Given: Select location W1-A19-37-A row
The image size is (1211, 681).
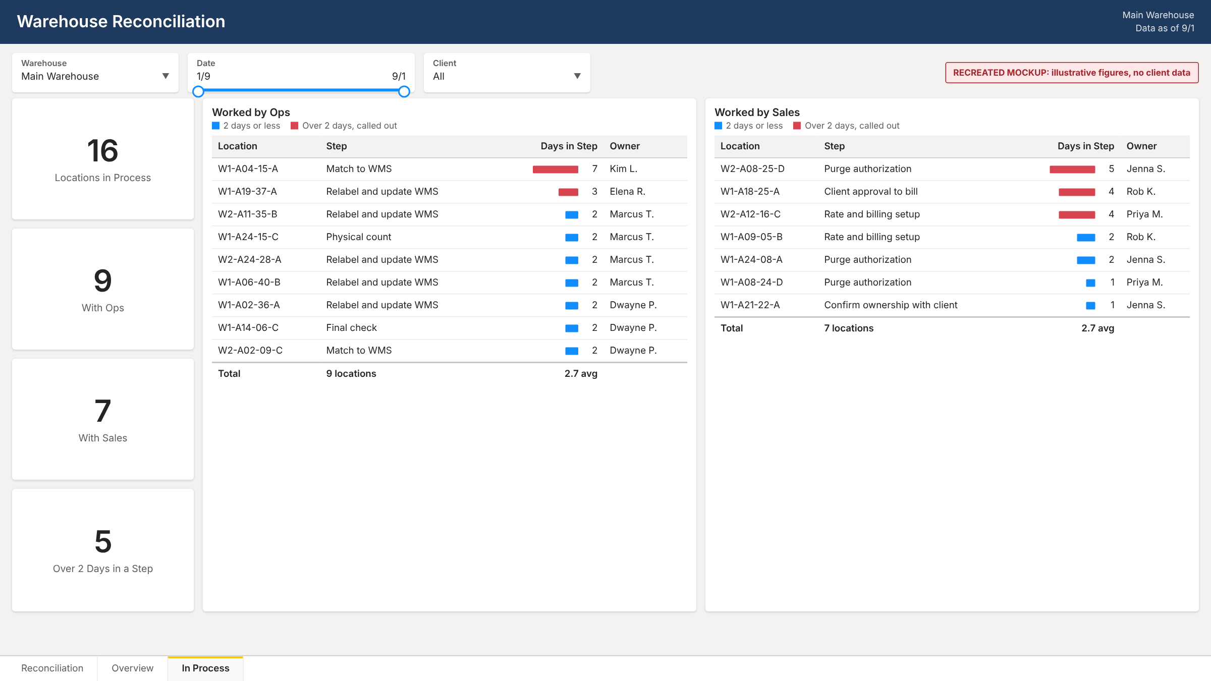Looking at the screenshot, I should (x=450, y=192).
